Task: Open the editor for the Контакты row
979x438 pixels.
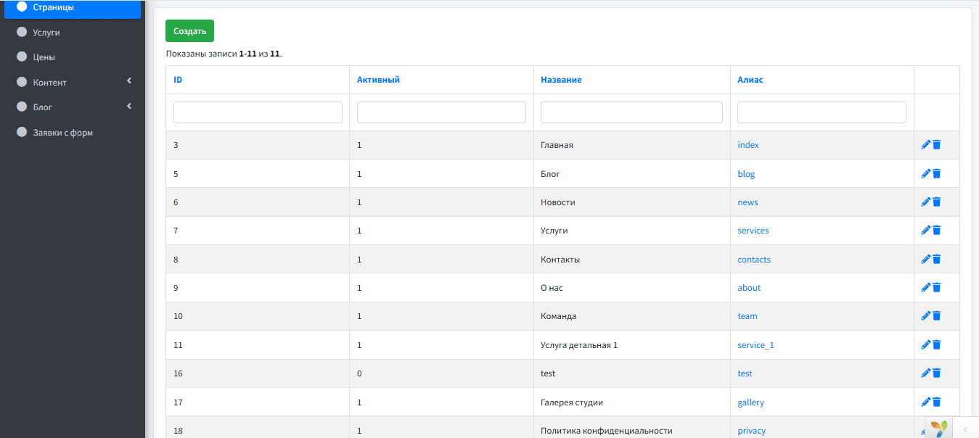Action: (x=925, y=260)
